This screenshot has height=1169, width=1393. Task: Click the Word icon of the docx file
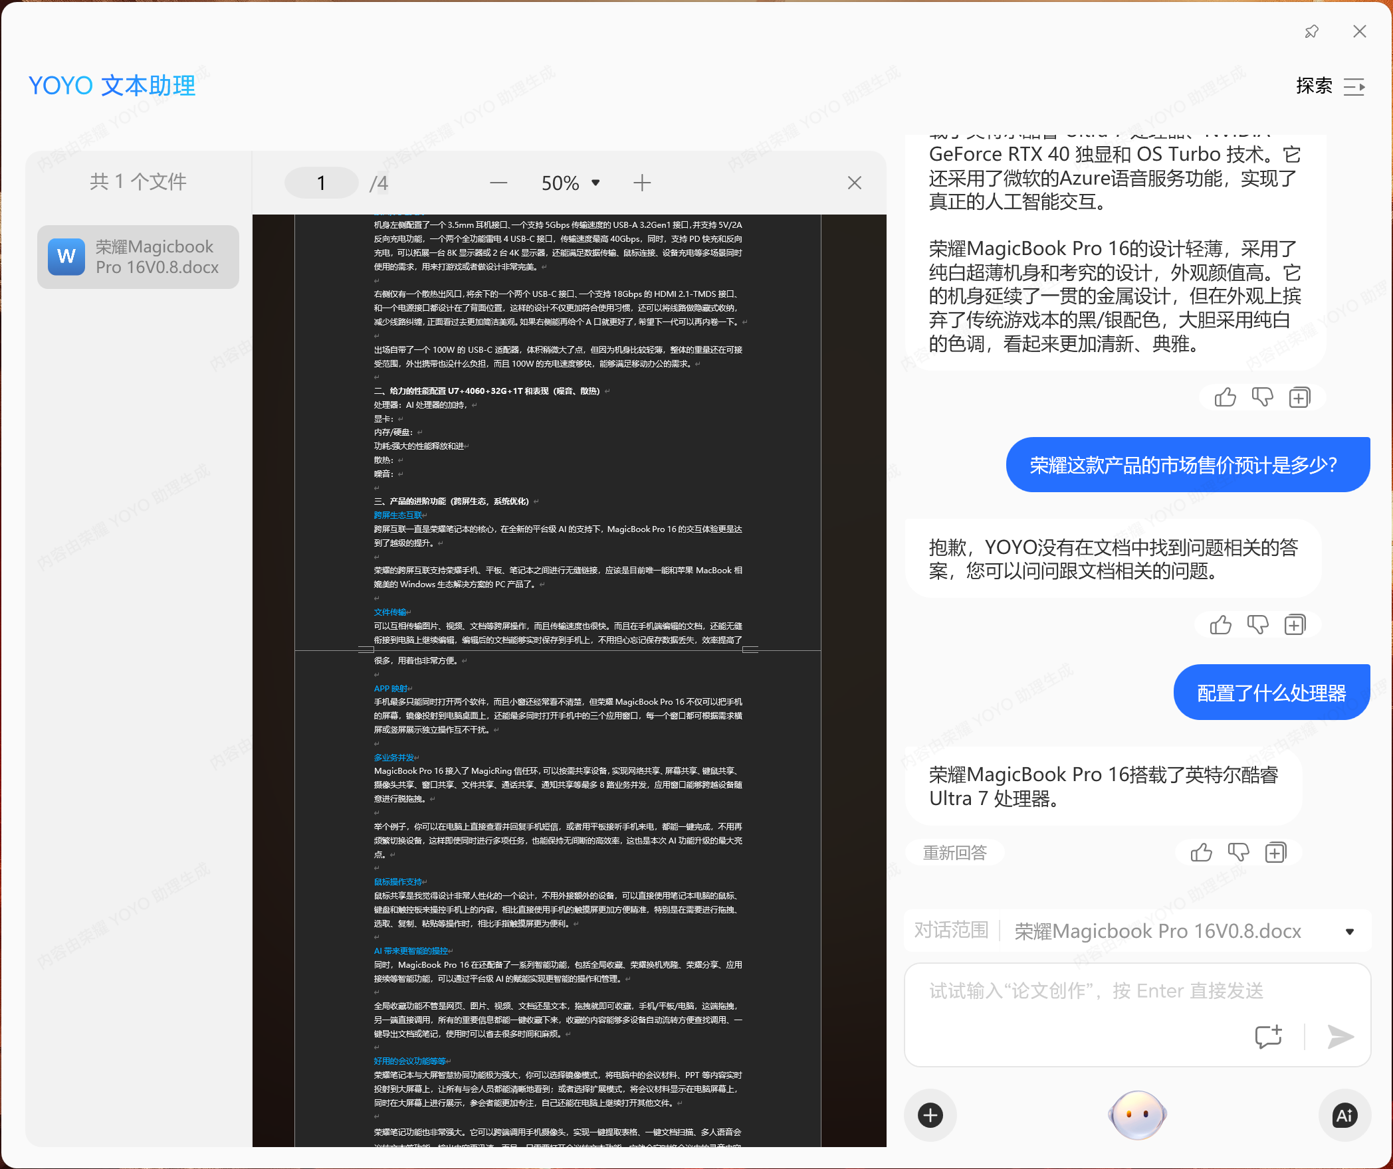coord(66,257)
